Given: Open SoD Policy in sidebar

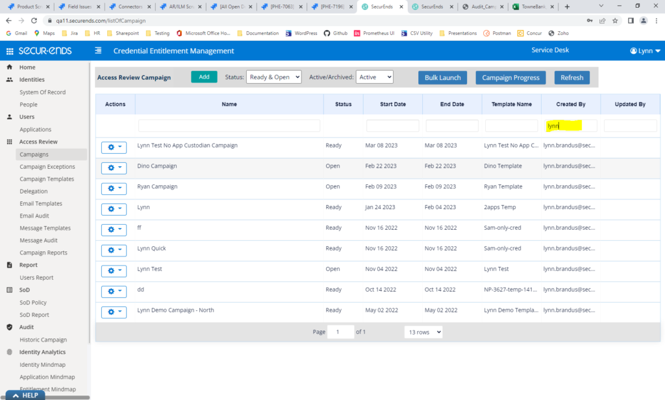Looking at the screenshot, I should click(x=33, y=303).
